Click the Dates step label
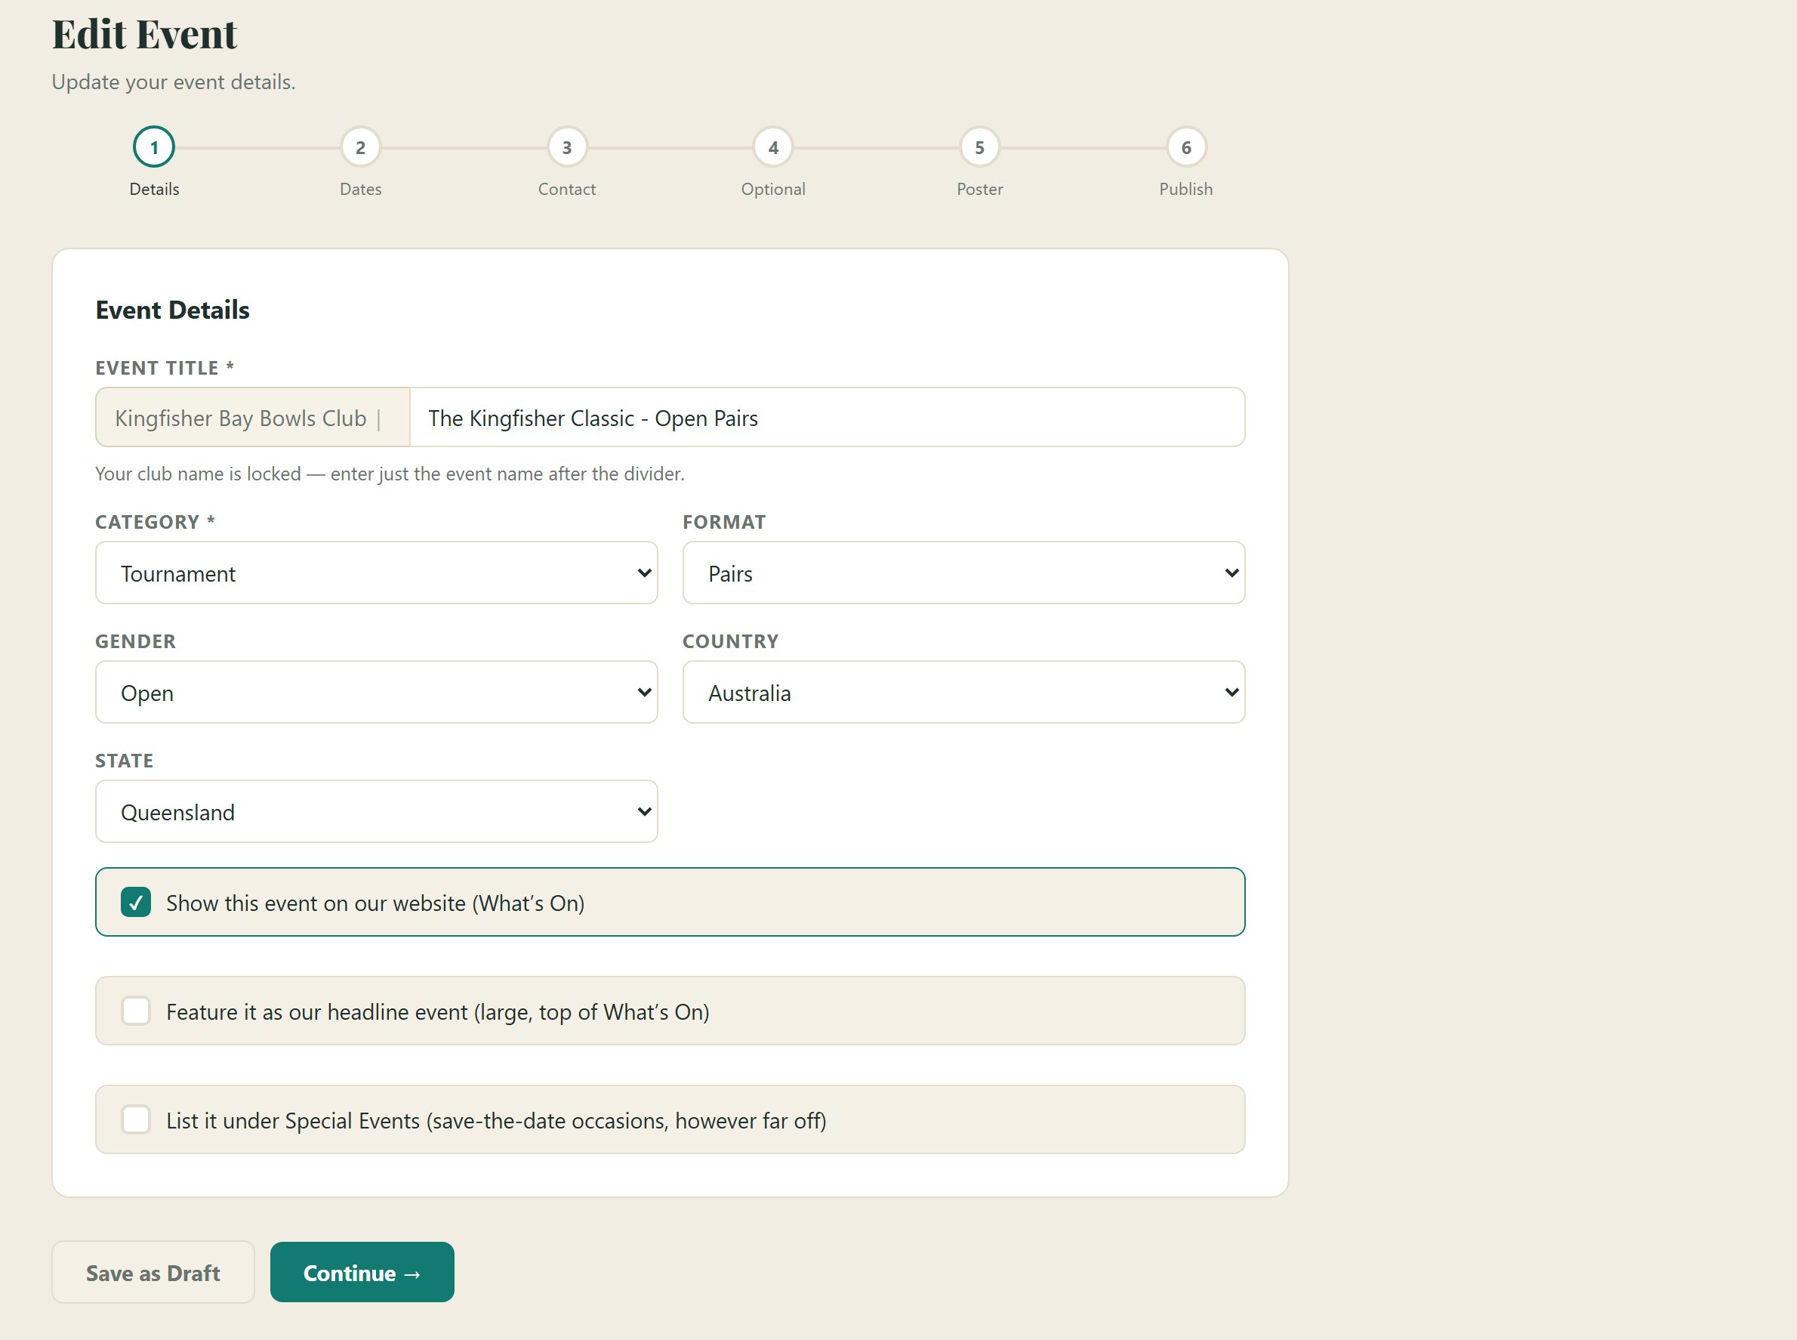Screen dimensions: 1797x1340 click(x=361, y=189)
